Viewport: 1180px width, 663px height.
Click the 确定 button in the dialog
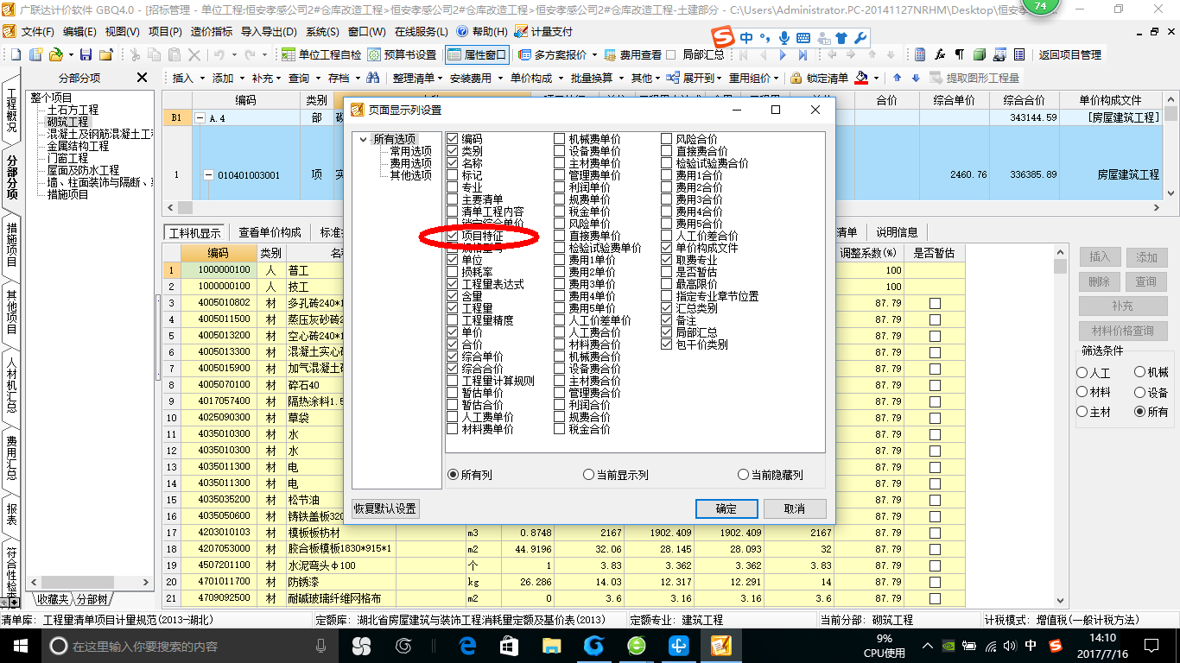(726, 508)
